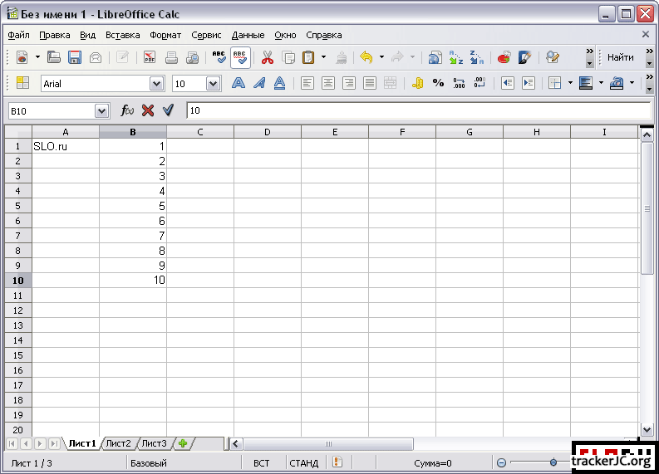The image size is (659, 474).
Task: Toggle automatic spell checking
Action: (x=240, y=57)
